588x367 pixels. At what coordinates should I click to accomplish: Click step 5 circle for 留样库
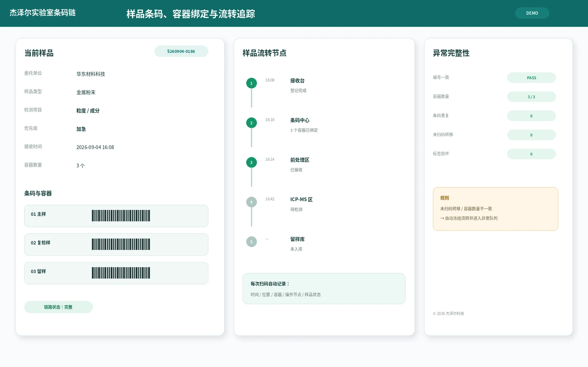click(252, 242)
